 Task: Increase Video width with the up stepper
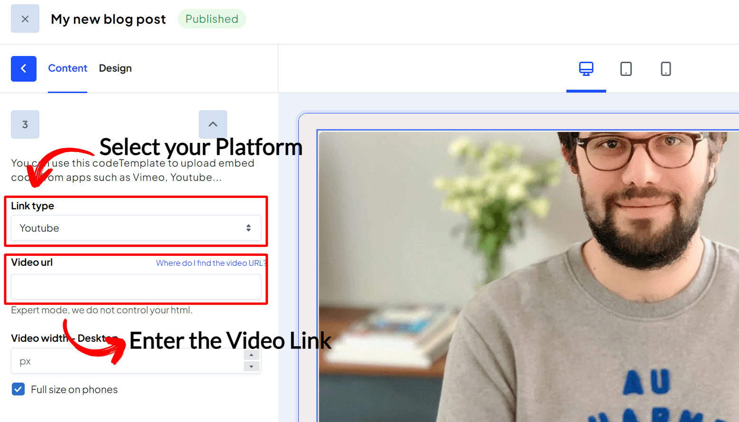[x=251, y=355]
